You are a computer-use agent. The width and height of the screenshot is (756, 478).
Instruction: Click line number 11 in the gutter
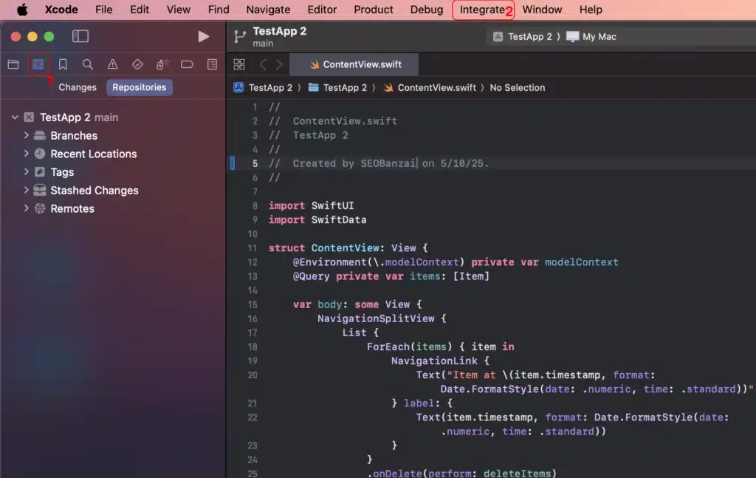coord(252,248)
